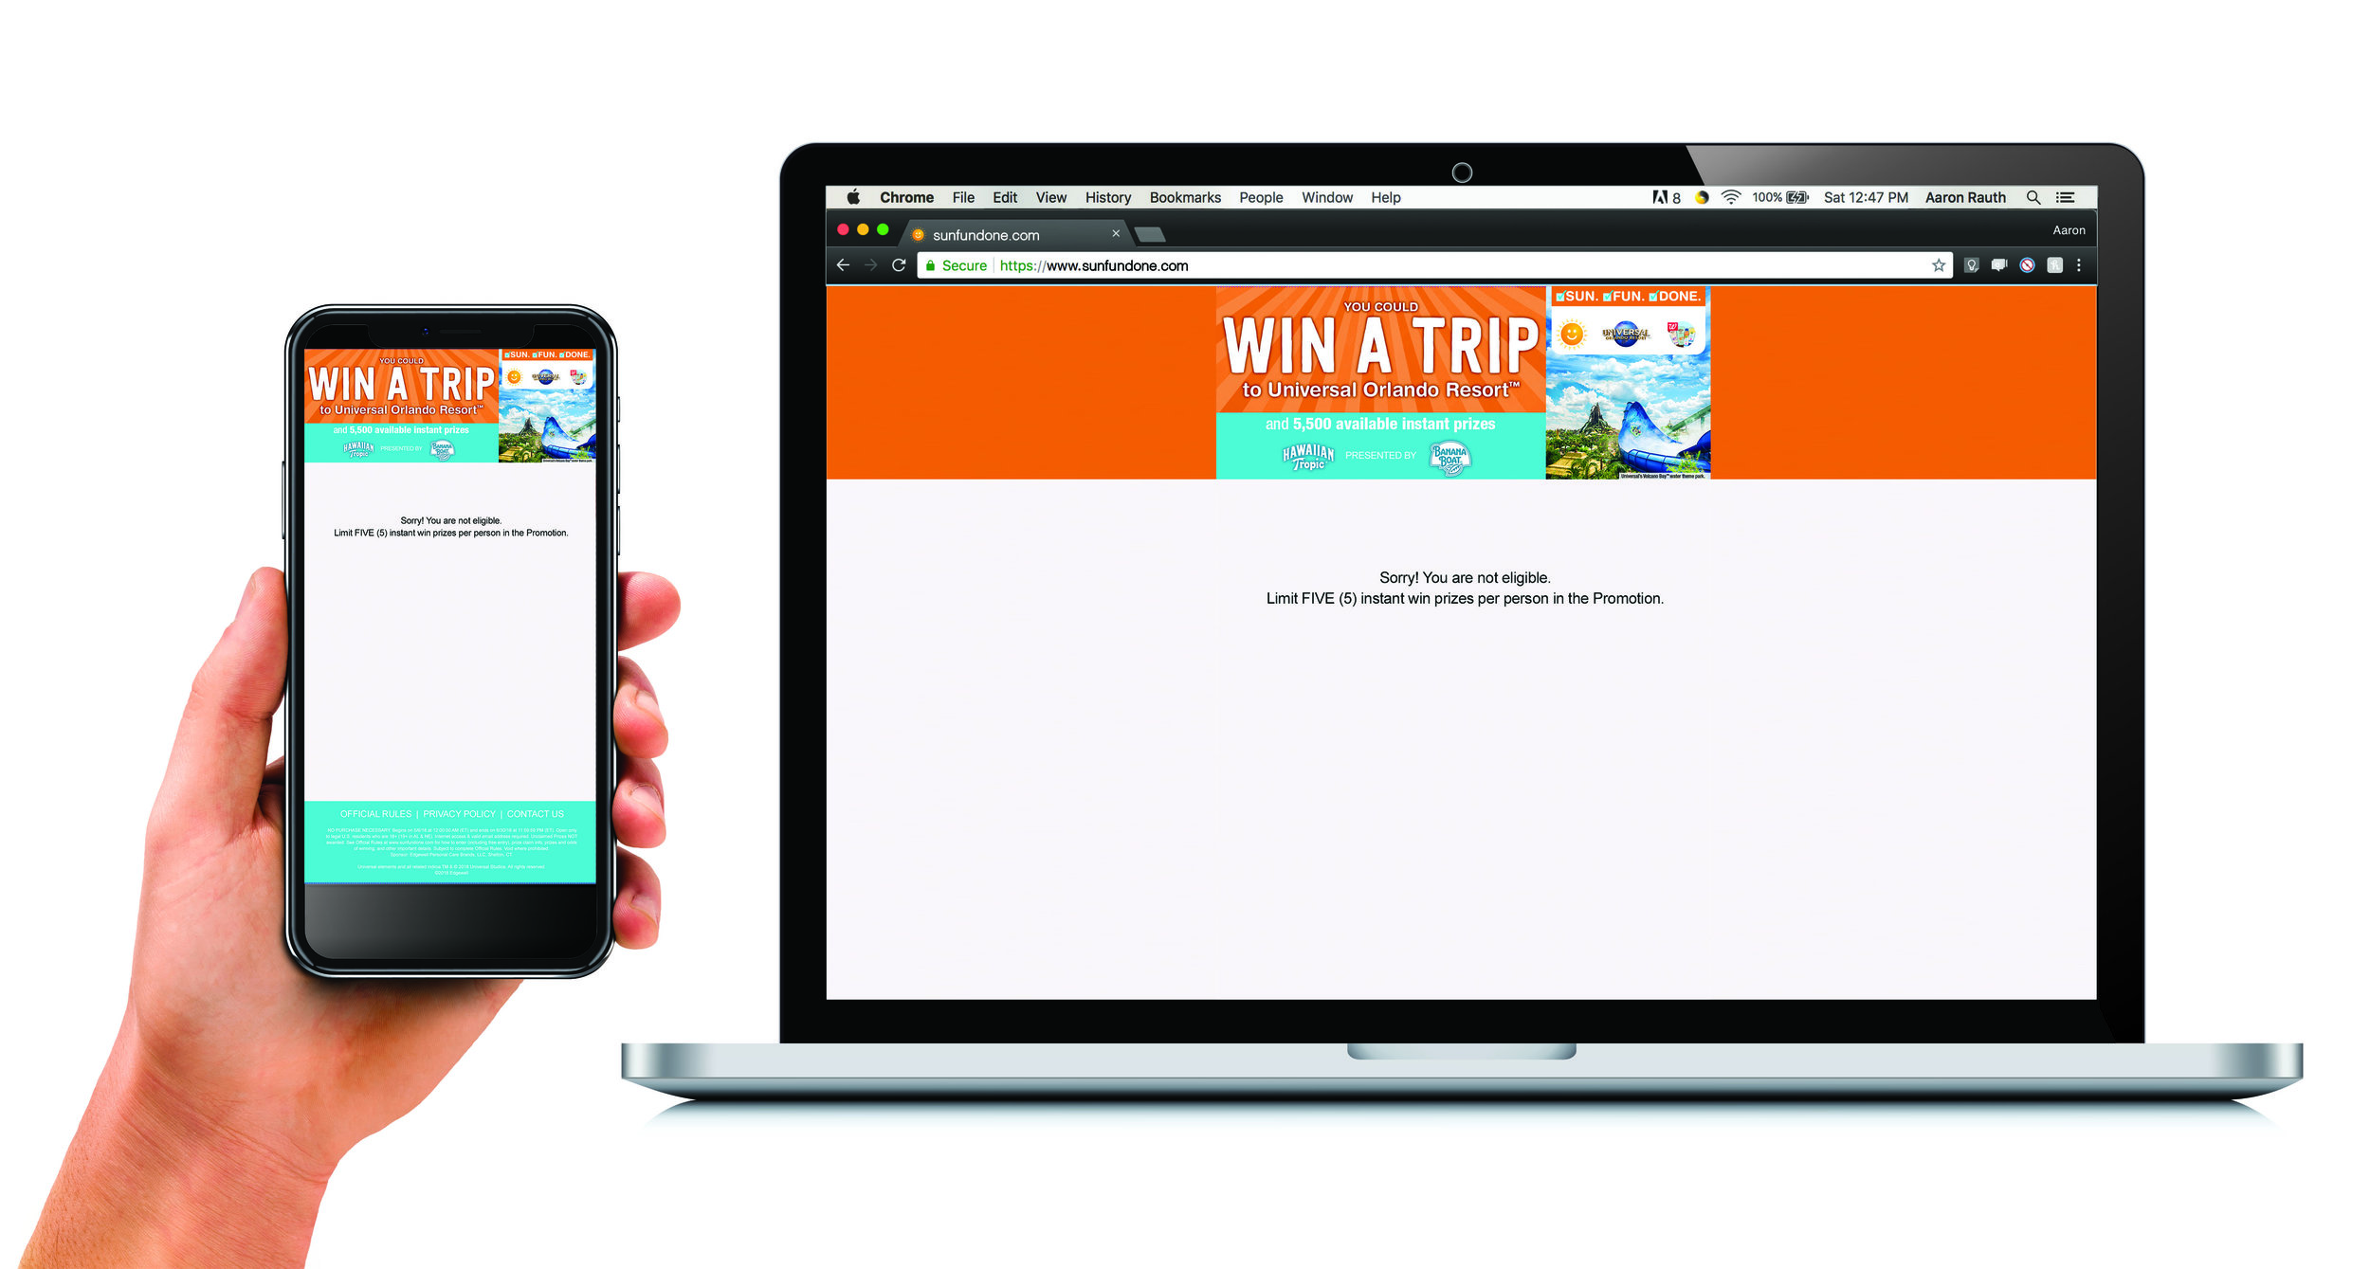The image size is (2370, 1269).
Task: Click the back navigation arrow in Chrome
Action: click(844, 264)
